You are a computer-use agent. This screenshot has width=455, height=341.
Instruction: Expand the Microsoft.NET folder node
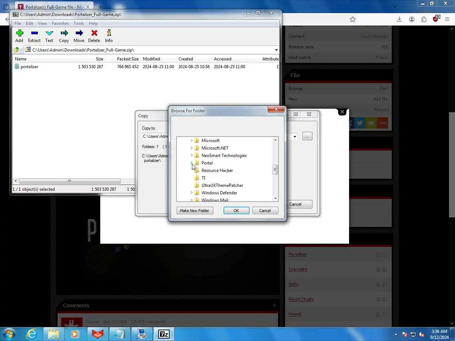click(192, 148)
